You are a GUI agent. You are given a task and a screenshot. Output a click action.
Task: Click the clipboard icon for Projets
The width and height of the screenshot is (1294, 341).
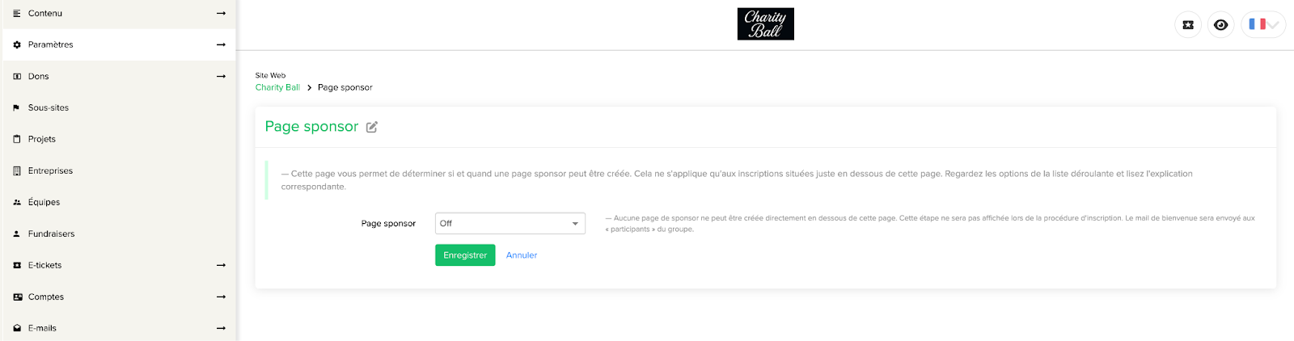pos(17,140)
